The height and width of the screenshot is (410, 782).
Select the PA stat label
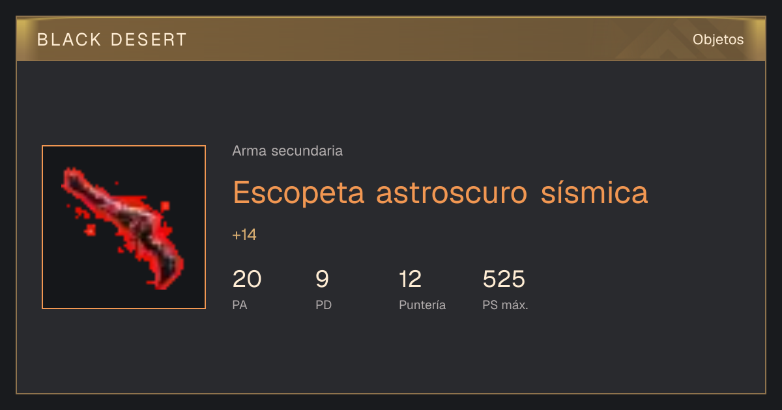click(x=240, y=305)
